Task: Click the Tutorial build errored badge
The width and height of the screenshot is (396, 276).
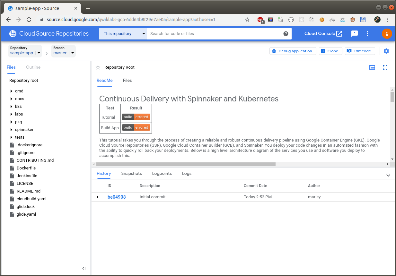Action: pyautogui.click(x=136, y=117)
